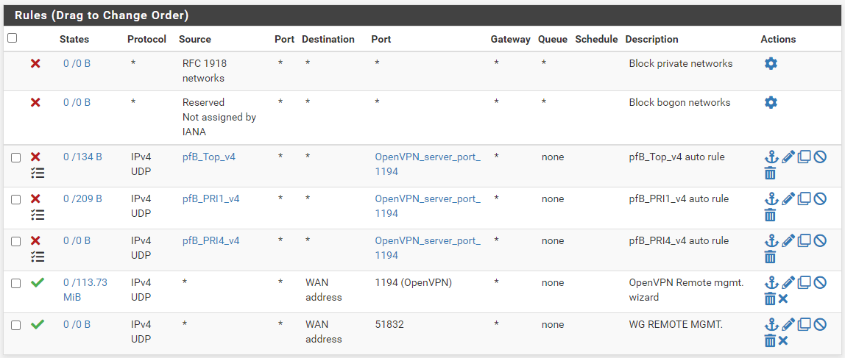Open OpenVPN_server_port_1194 alias in pfB_PRI1_v4 row
845x358 pixels.
pyautogui.click(x=428, y=206)
